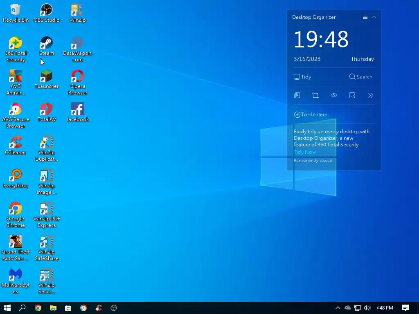Select the Everything desktop shortcut
The image size is (419, 314).
[16, 178]
